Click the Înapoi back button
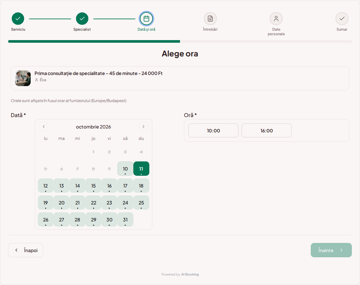Screen dimensions: 360x285 25,250
